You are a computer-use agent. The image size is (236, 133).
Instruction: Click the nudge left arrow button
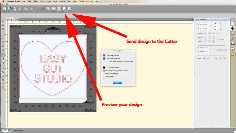tap(206, 33)
